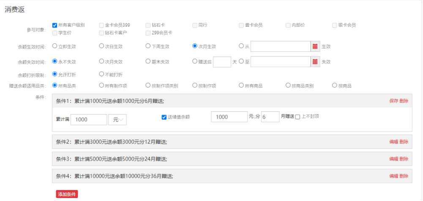Expand 条件4 row for 10000元
This screenshot has width=423, height=201.
232,176
